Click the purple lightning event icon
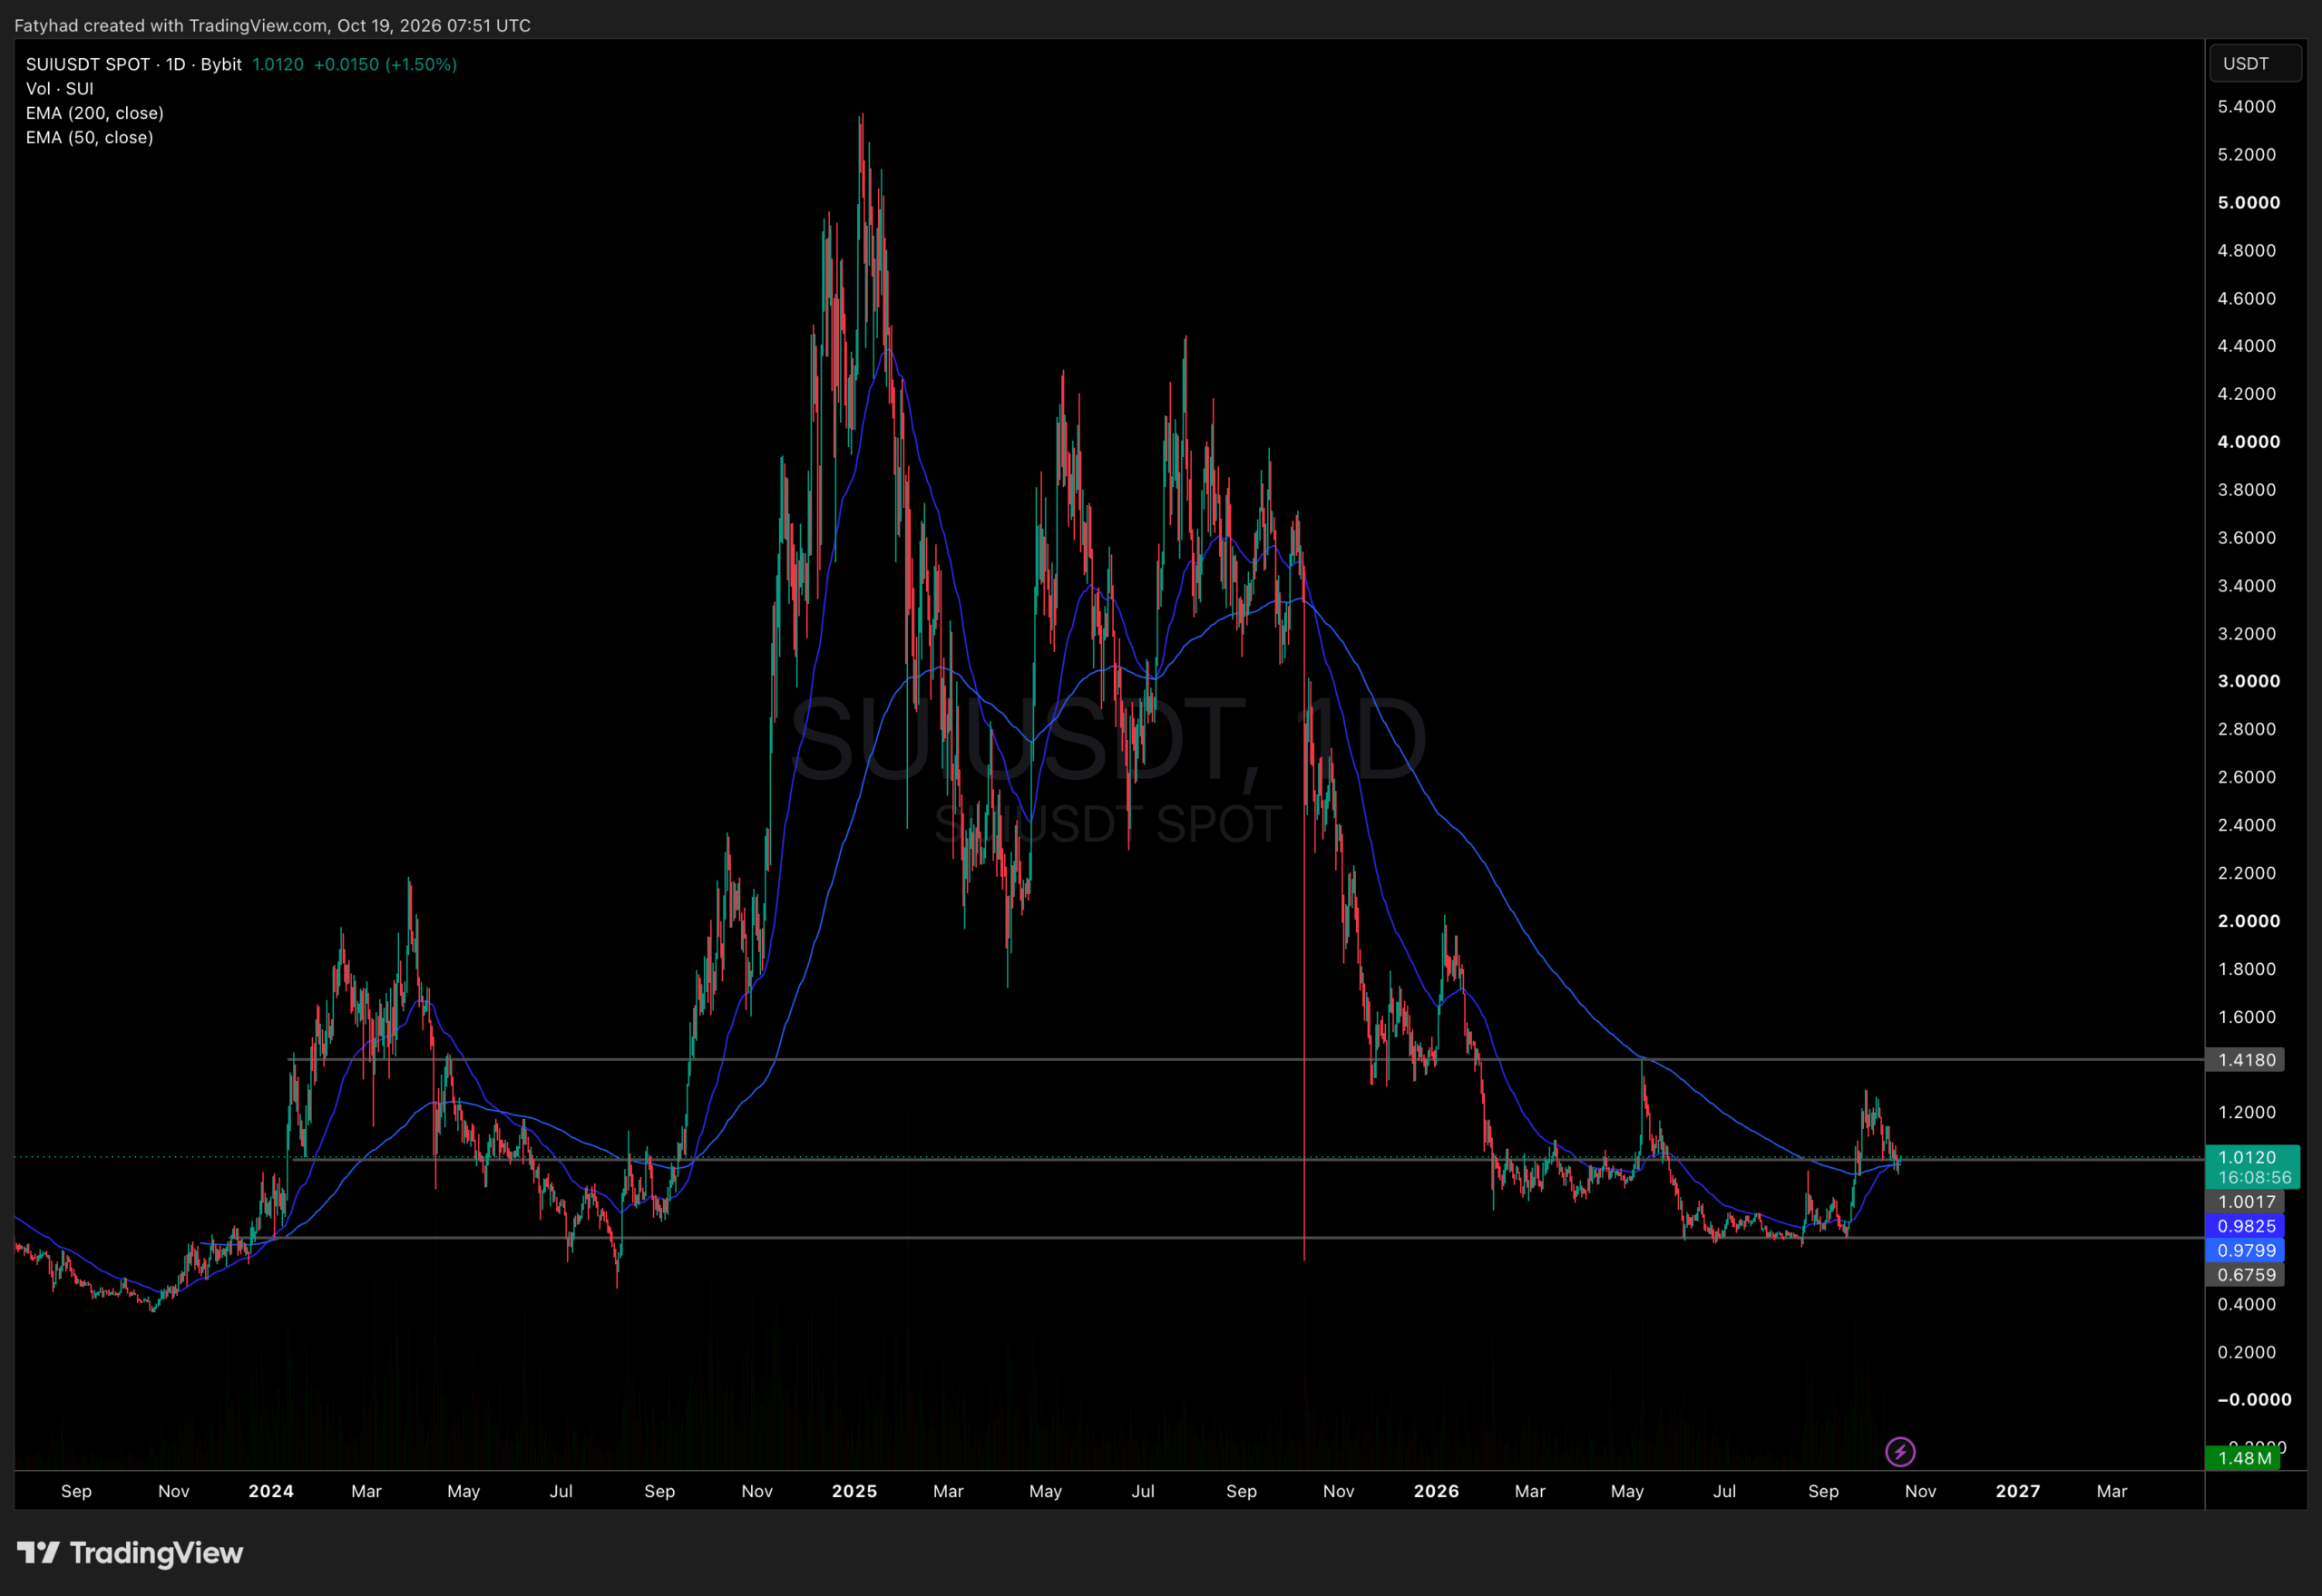2322x1596 pixels. click(x=1900, y=1451)
